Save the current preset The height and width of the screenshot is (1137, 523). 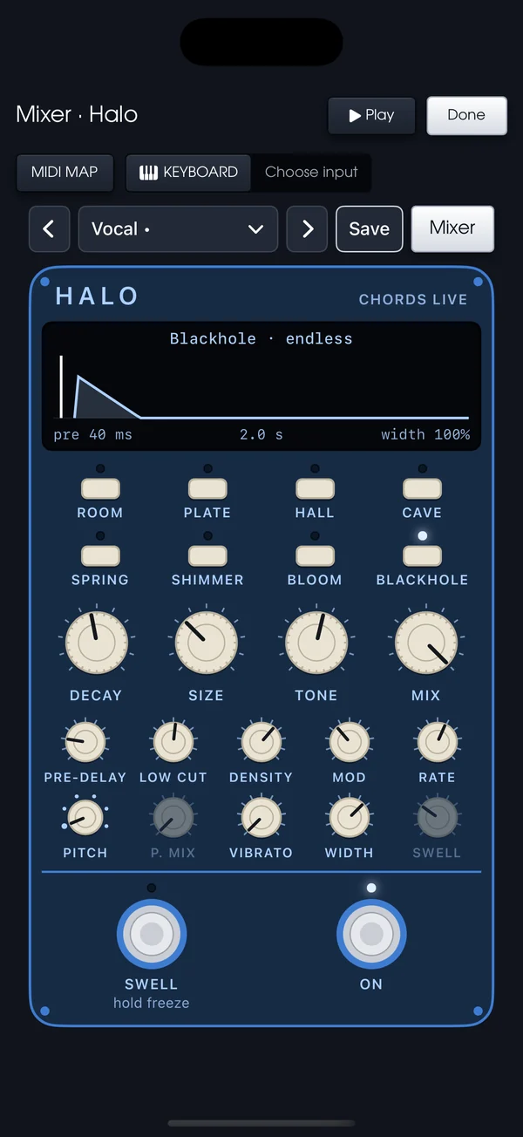click(370, 228)
